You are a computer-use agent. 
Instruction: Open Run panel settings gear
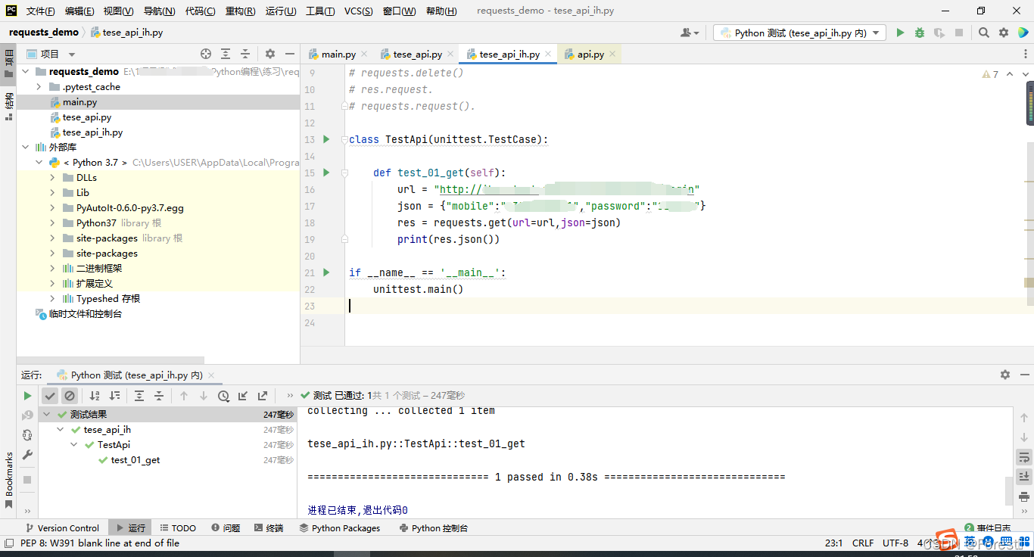[1005, 375]
